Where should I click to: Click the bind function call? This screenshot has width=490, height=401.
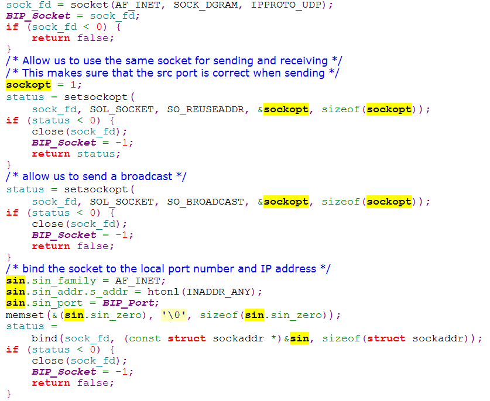pyautogui.click(x=44, y=338)
